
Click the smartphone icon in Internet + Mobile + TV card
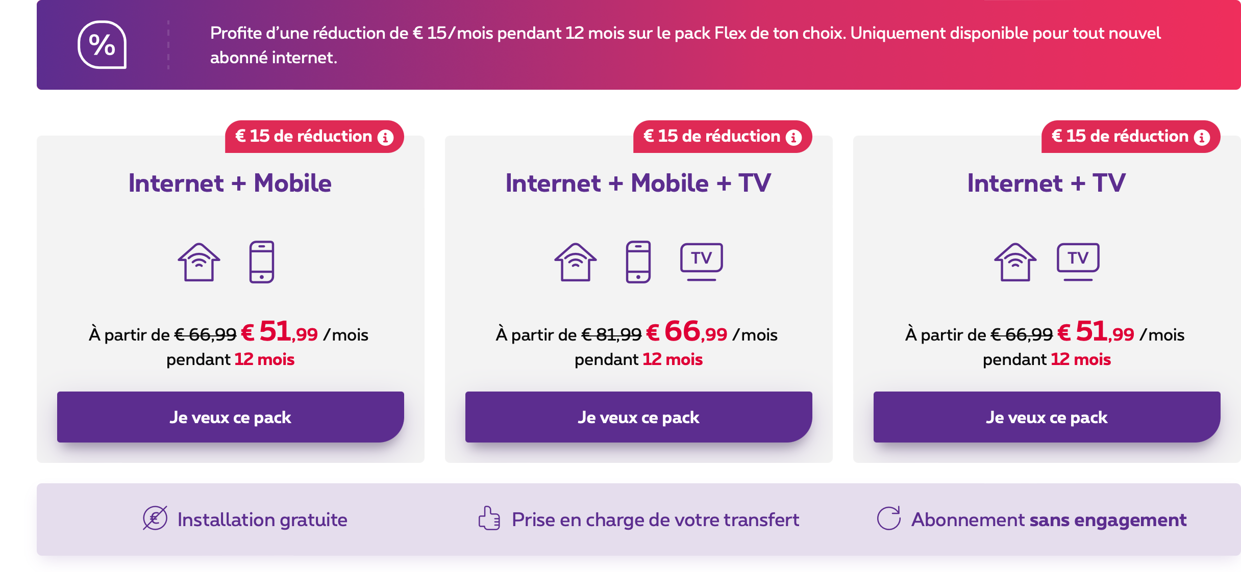click(x=638, y=262)
